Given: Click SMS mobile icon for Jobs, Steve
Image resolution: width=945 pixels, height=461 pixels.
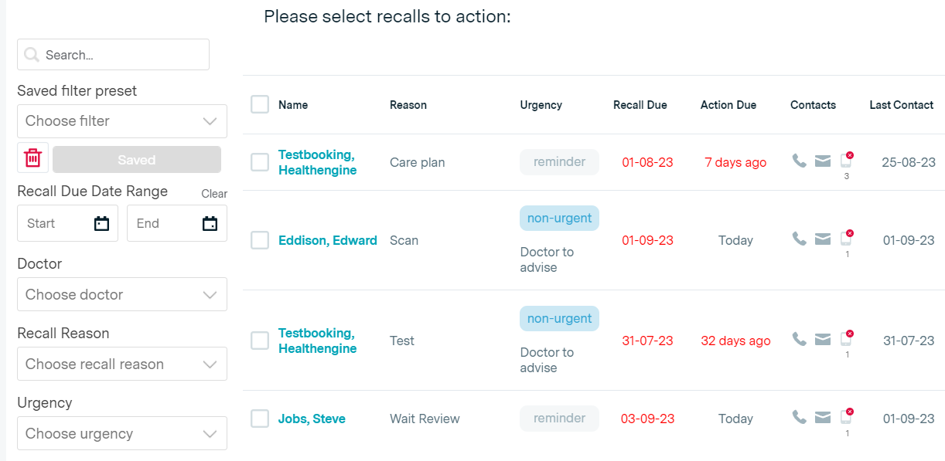Looking at the screenshot, I should click(846, 417).
